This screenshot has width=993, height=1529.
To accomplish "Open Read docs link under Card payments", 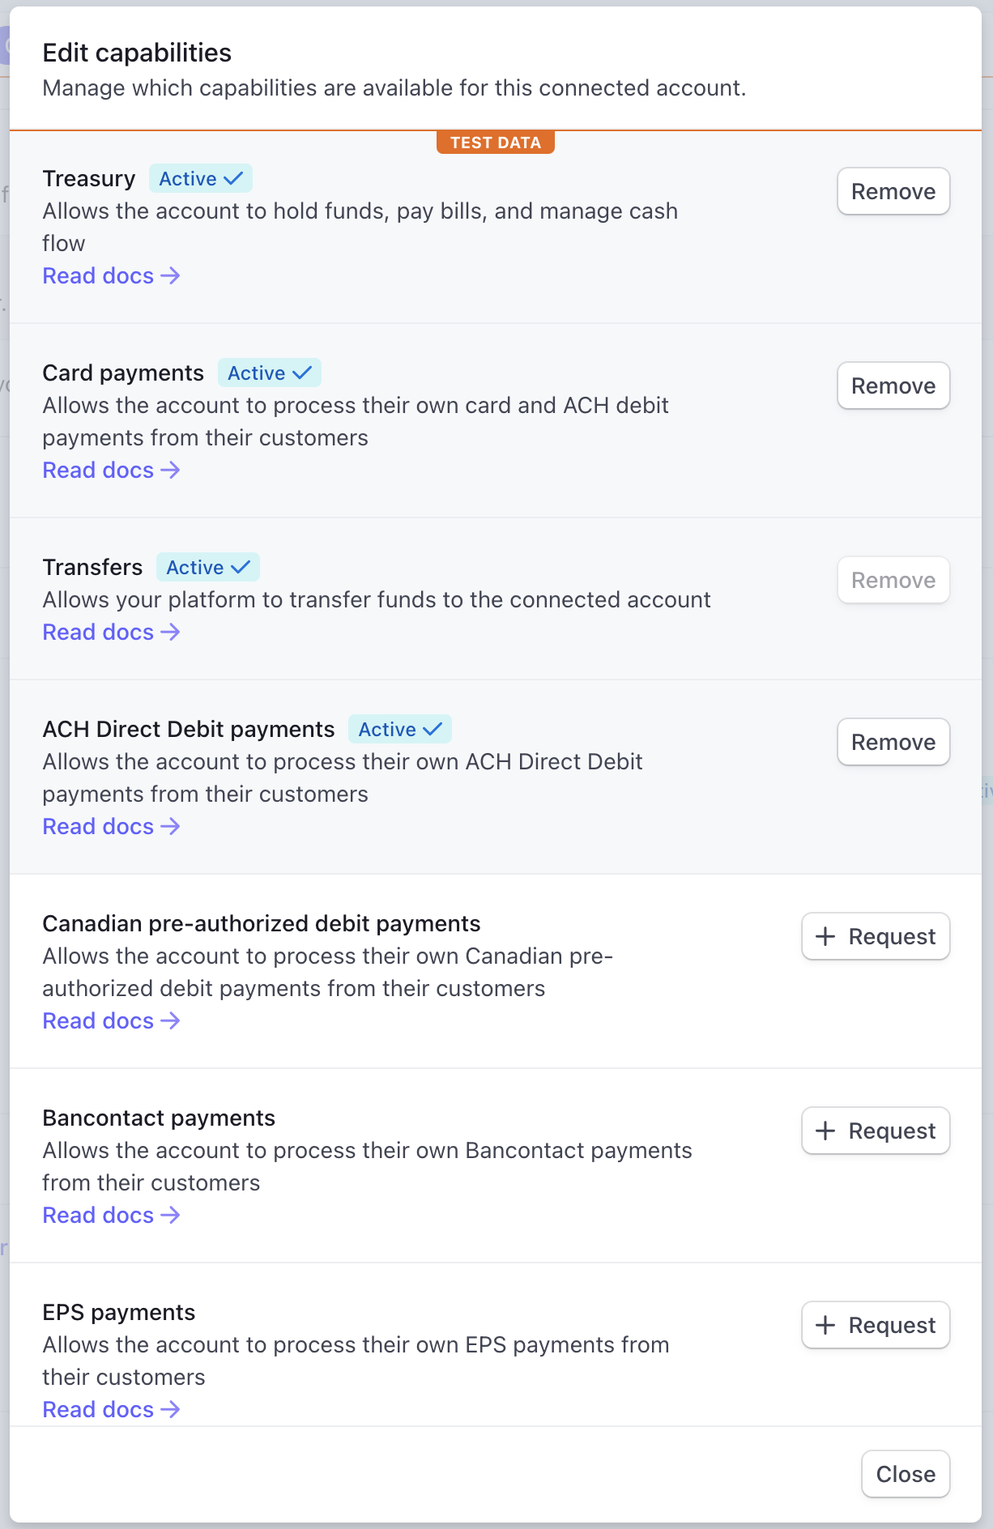I will 111,471.
